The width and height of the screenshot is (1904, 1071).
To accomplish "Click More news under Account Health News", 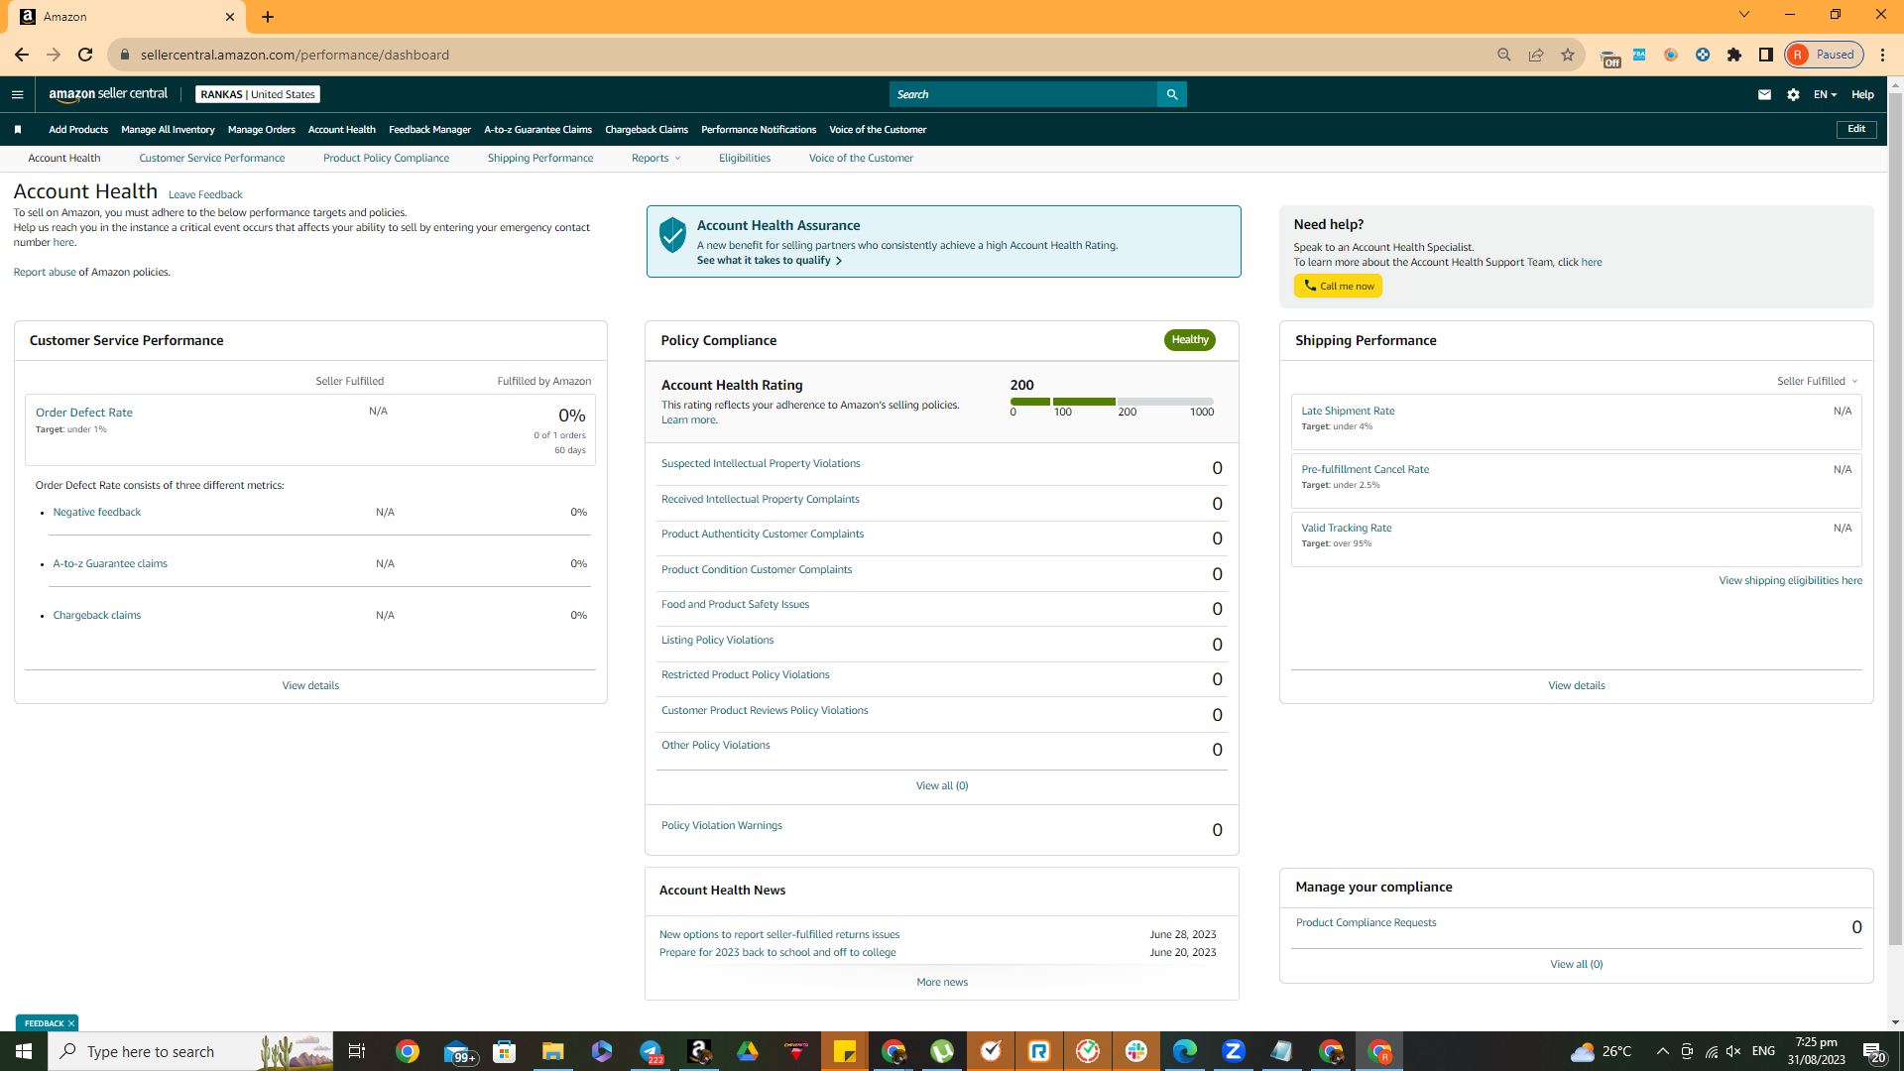I will (x=942, y=983).
